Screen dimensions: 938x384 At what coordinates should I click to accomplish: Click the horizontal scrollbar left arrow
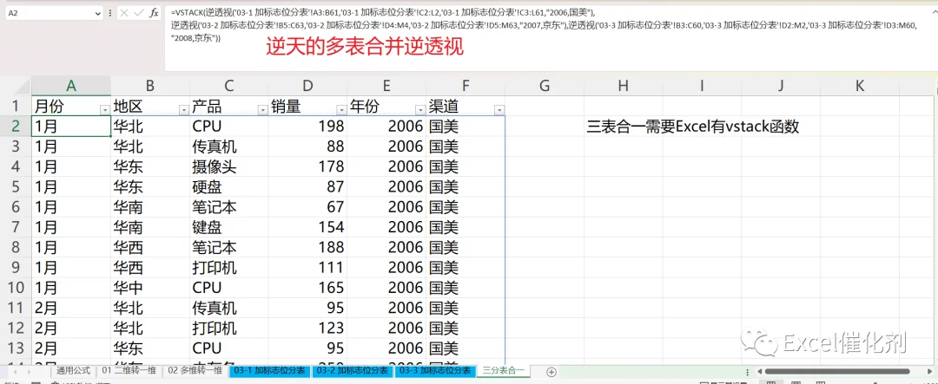759,372
